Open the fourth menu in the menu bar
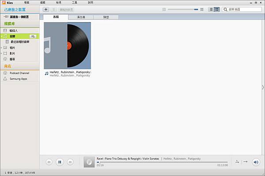The height and width of the screenshot is (176, 265). [x=74, y=3]
